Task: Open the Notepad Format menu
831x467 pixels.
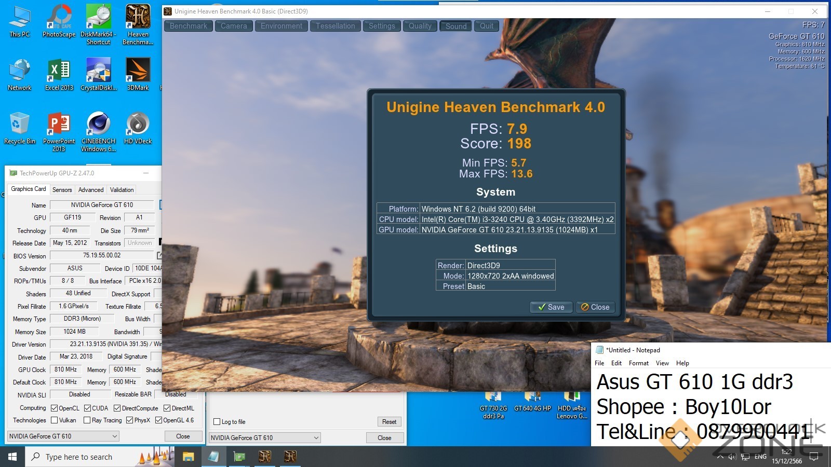Action: (x=639, y=363)
